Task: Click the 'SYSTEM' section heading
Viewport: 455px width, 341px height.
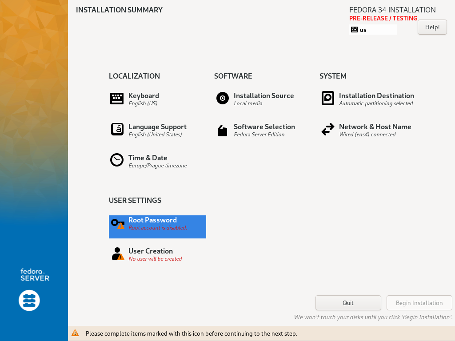Action: click(333, 76)
